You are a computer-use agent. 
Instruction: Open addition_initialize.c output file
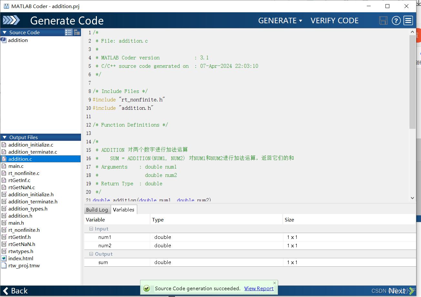pyautogui.click(x=31, y=145)
